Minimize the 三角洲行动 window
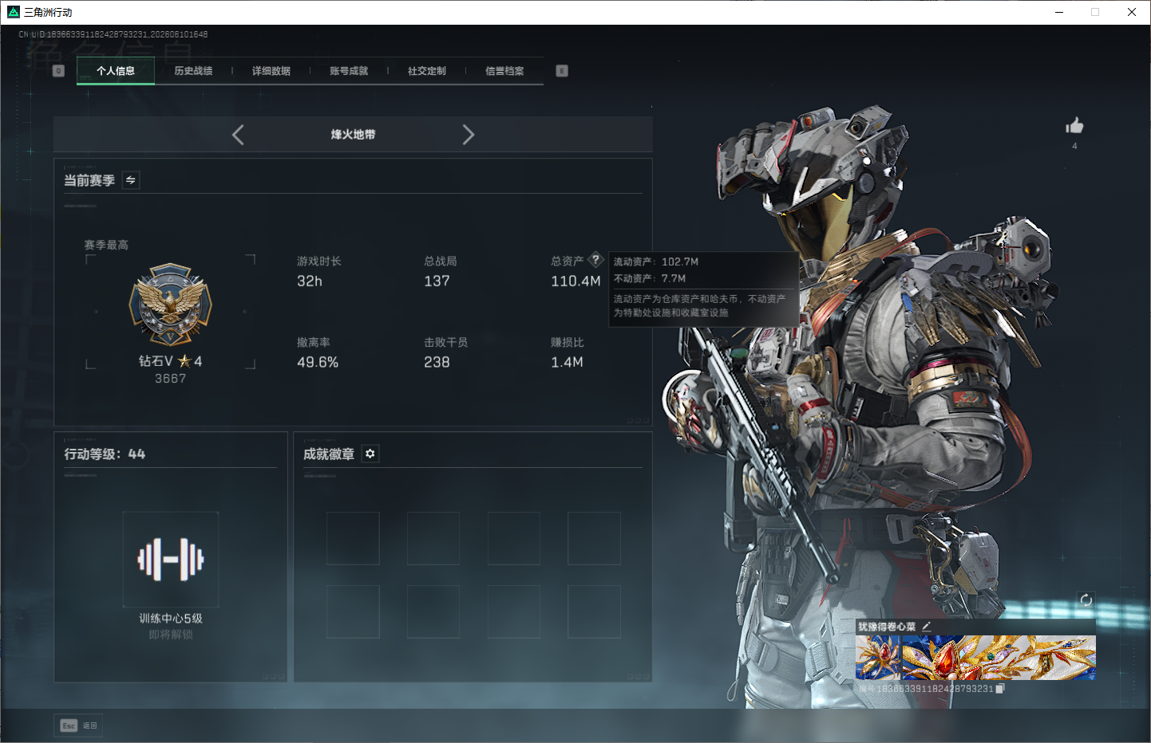Image resolution: width=1151 pixels, height=743 pixels. [1059, 12]
